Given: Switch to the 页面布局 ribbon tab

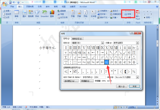Looking at the screenshot, I should (x=30, y=6).
